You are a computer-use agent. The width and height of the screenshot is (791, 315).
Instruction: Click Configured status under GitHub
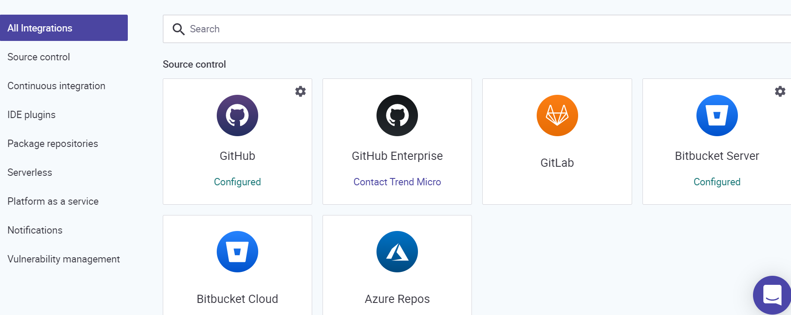(x=237, y=182)
